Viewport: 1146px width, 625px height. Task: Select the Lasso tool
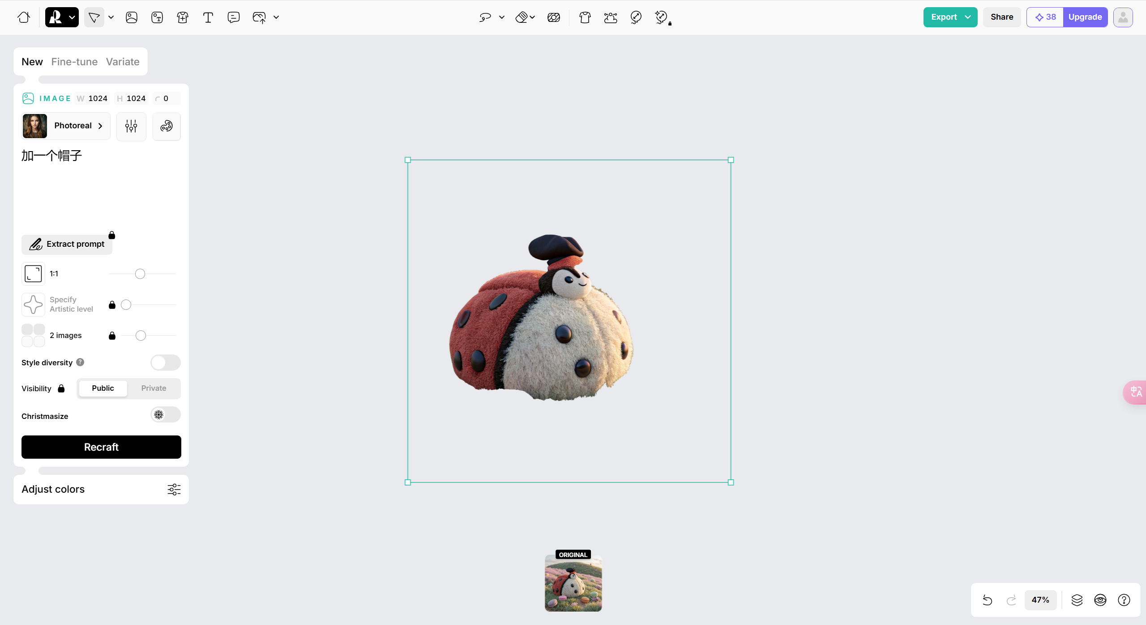click(485, 17)
